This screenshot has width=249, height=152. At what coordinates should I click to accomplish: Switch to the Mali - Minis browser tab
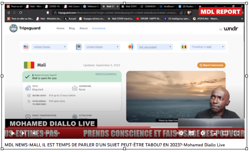coord(34,6)
